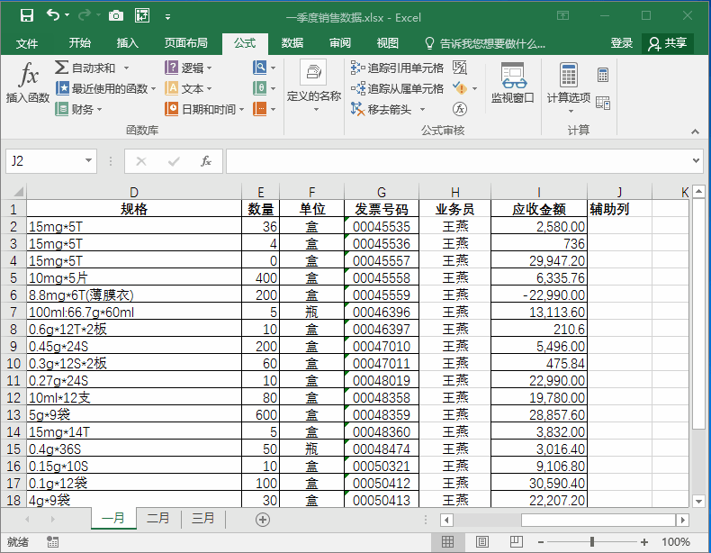Switch to the Insert tab (插入)
Screen dimensions: 711x553
pos(128,43)
